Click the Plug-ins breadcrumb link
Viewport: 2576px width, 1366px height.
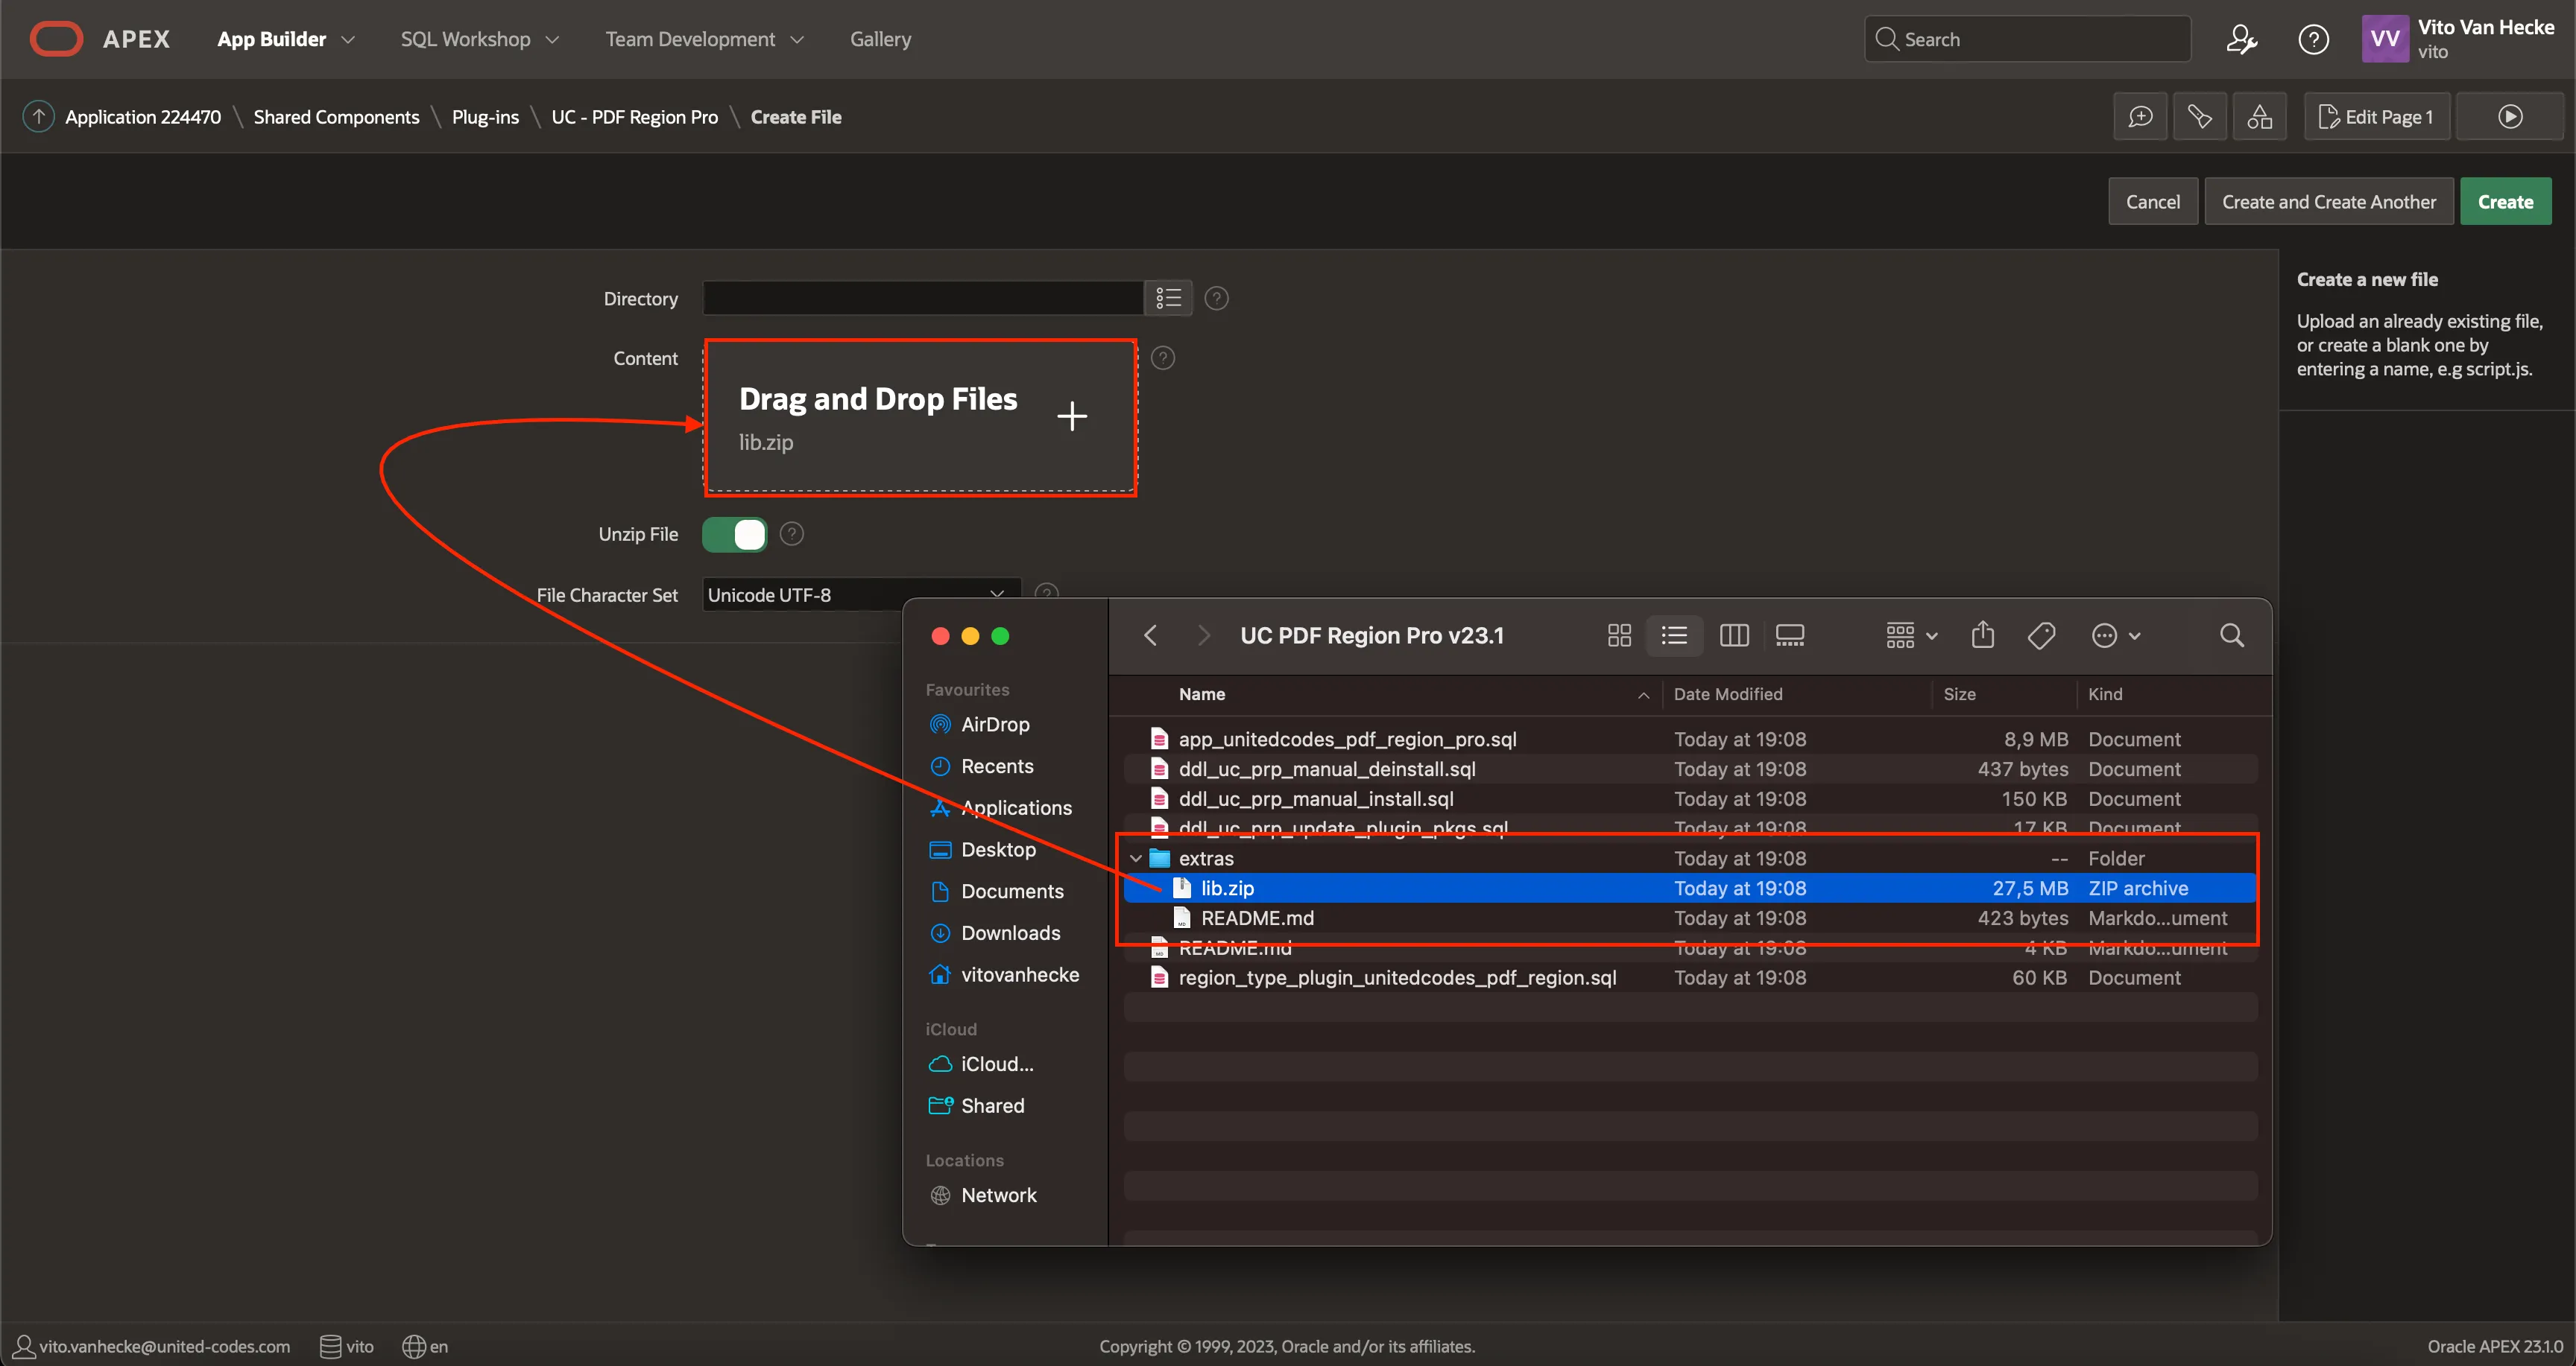[485, 117]
